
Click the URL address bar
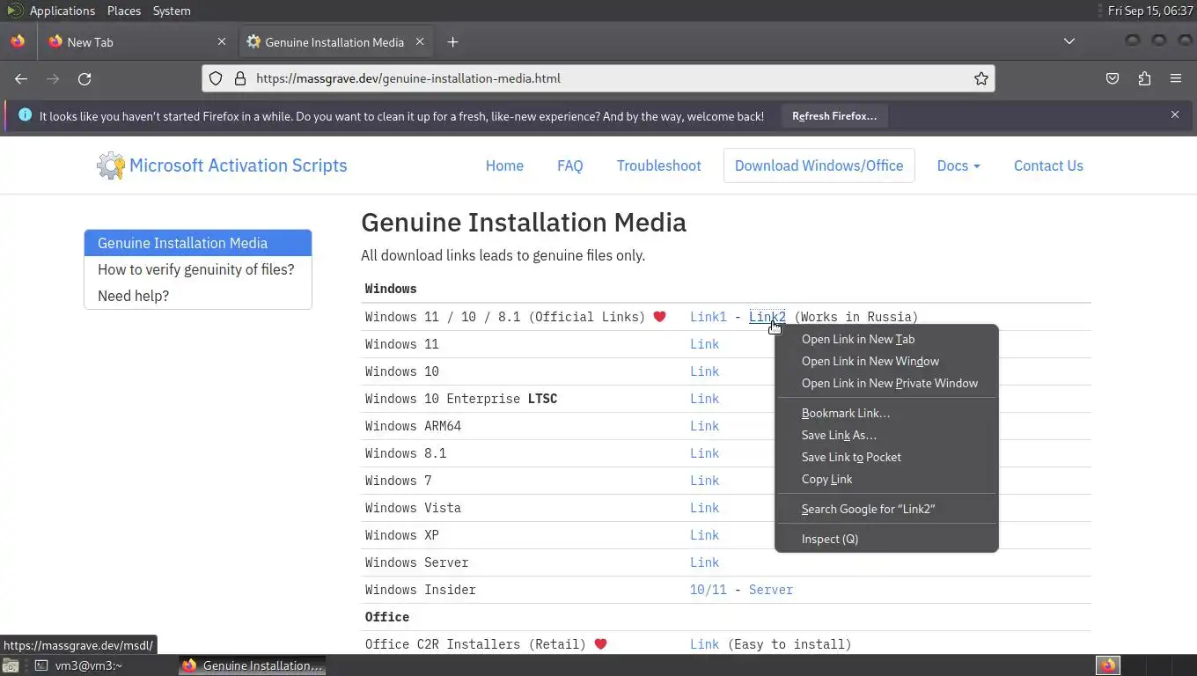(598, 78)
